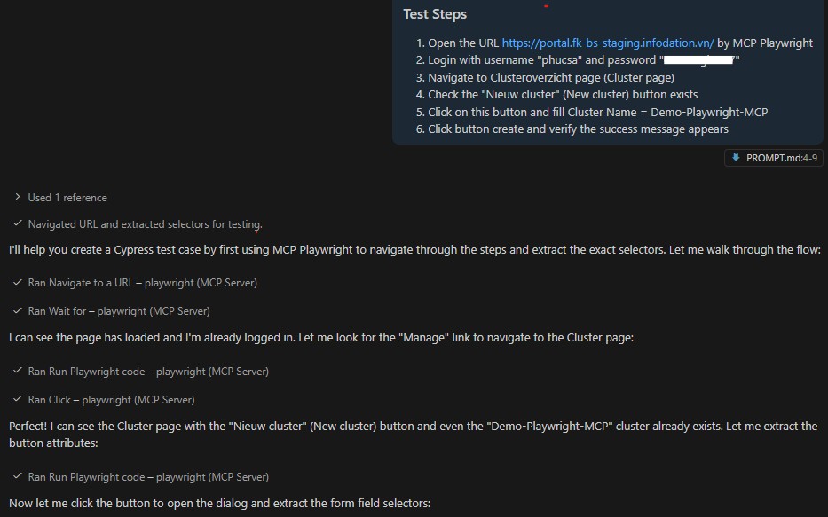Click the "Test Steps" heading
Screen dimensions: 828x517
click(435, 14)
